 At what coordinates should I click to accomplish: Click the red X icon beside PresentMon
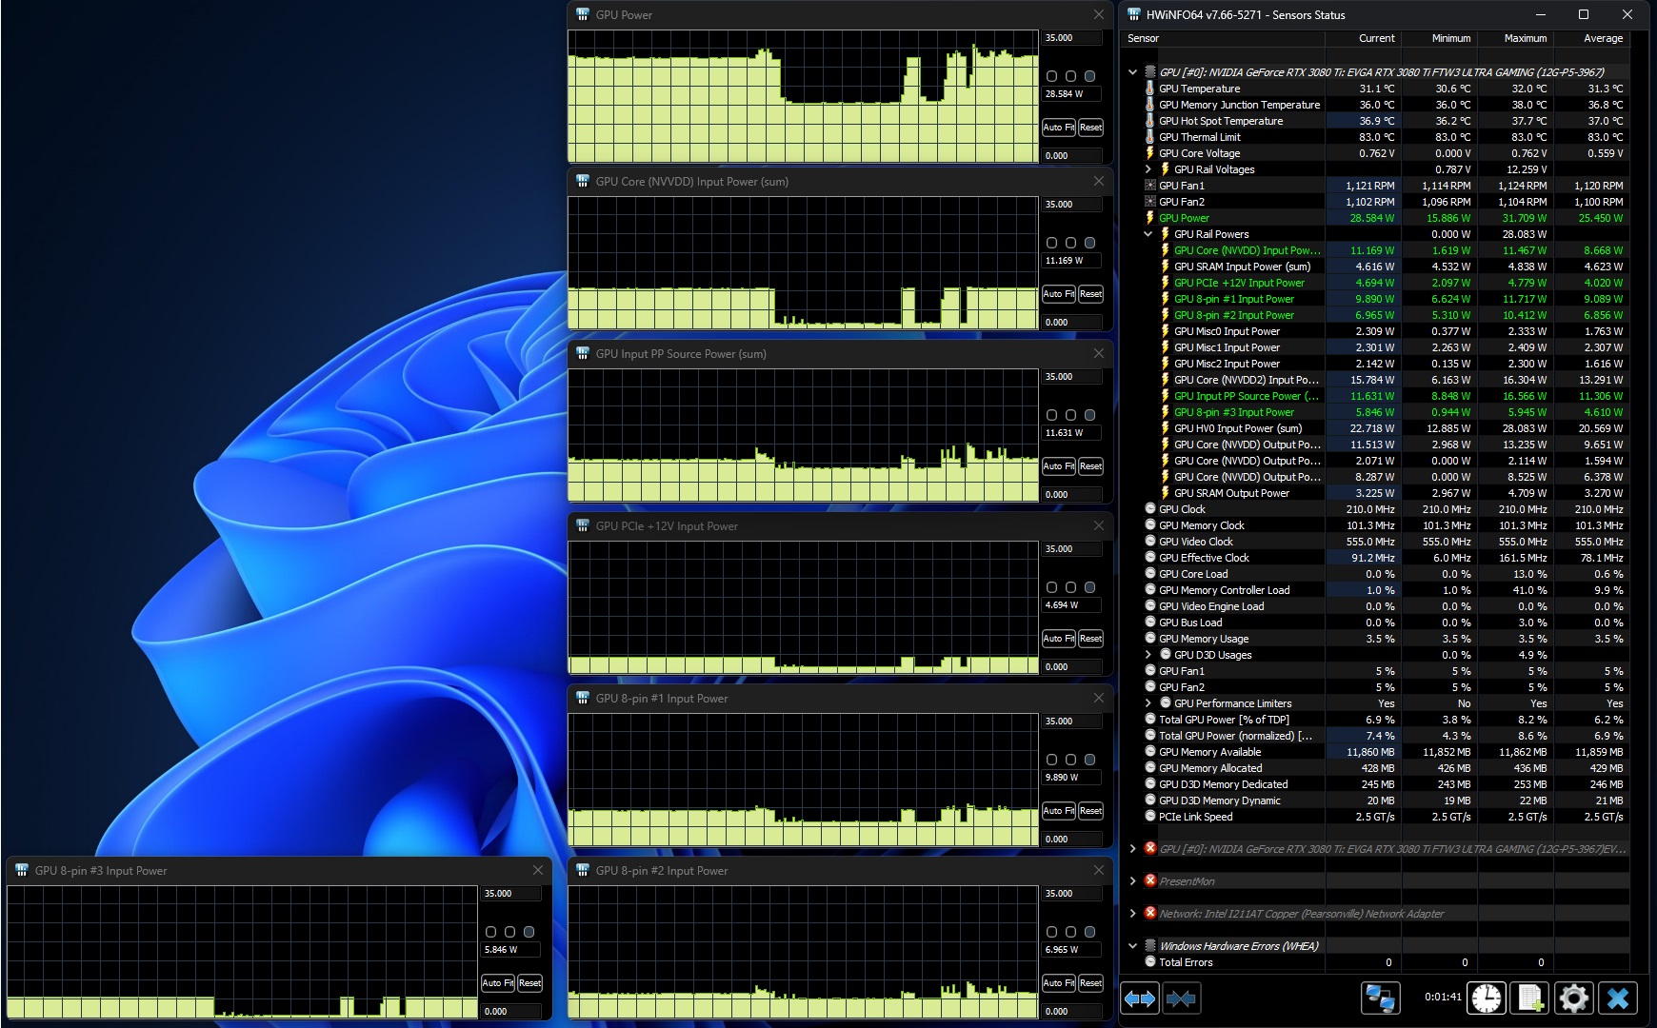1149,881
